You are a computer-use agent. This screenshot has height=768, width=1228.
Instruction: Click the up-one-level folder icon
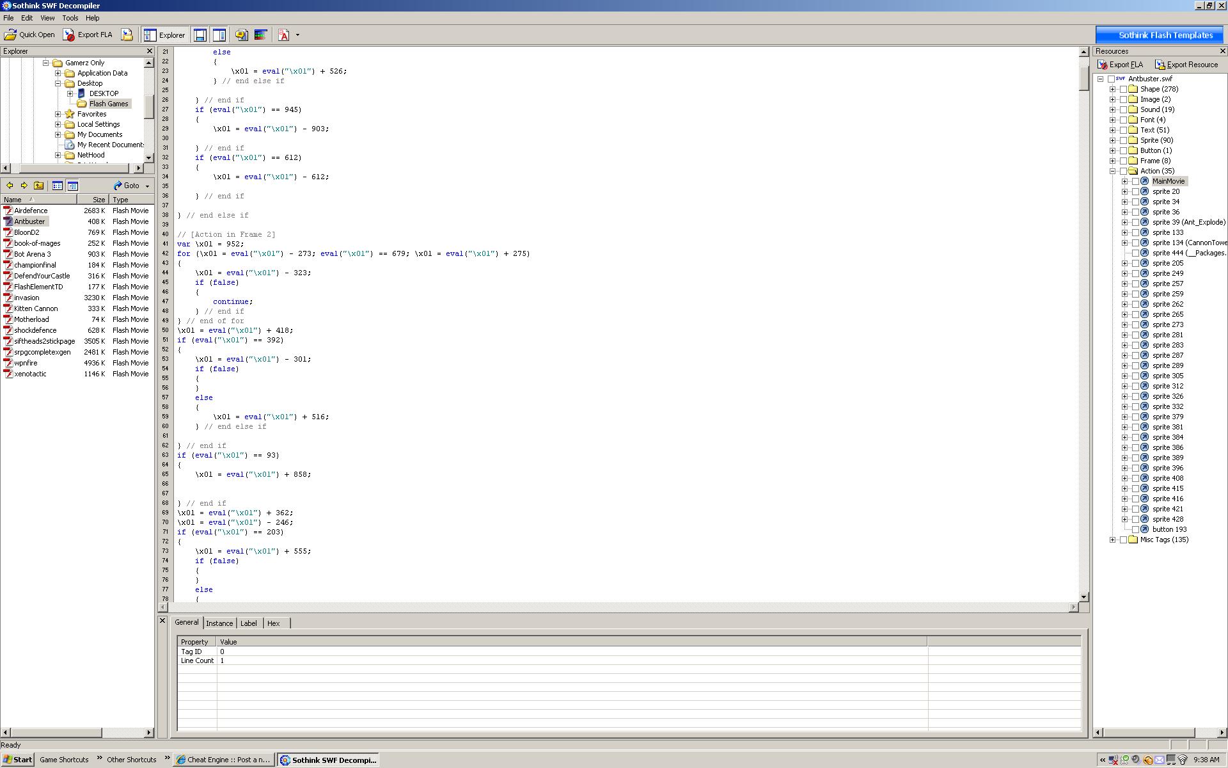point(39,186)
